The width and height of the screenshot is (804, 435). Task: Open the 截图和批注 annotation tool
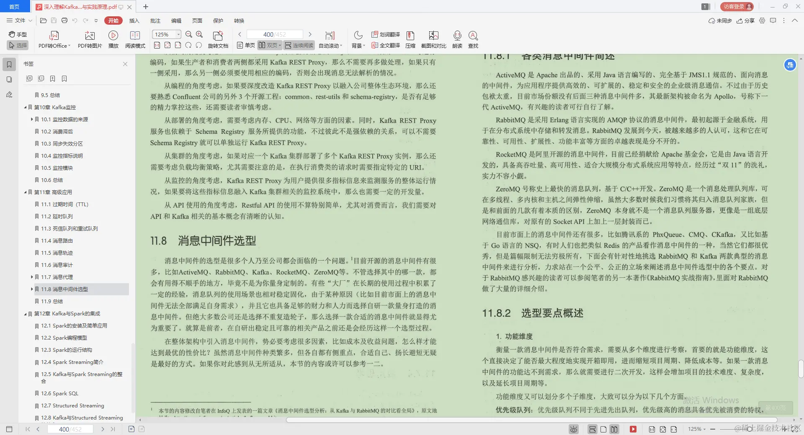(433, 40)
